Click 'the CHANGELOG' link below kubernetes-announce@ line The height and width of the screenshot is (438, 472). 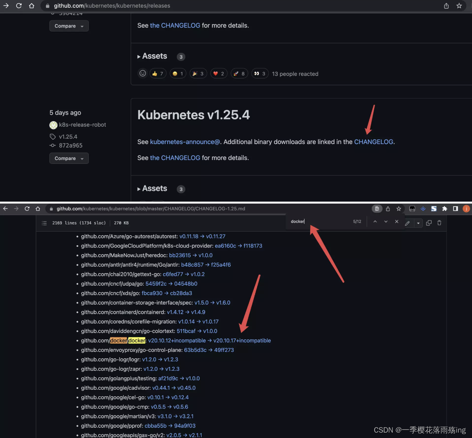[x=175, y=158]
